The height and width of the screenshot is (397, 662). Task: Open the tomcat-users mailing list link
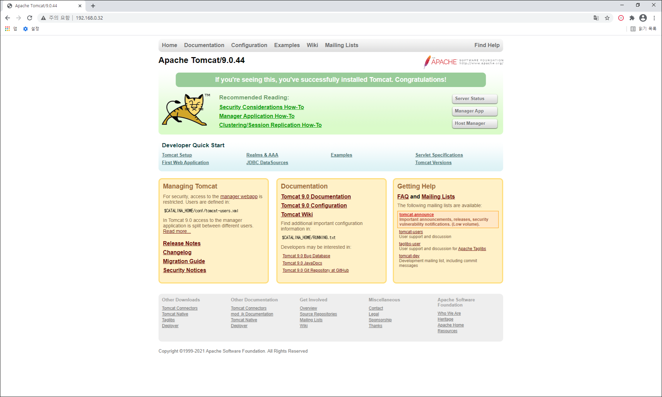click(x=411, y=232)
